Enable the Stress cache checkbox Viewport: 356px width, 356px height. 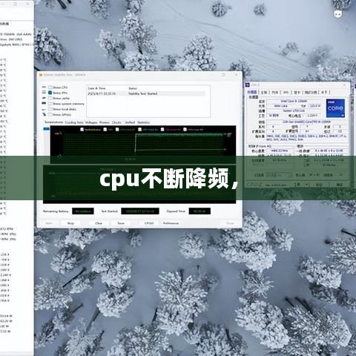50,98
